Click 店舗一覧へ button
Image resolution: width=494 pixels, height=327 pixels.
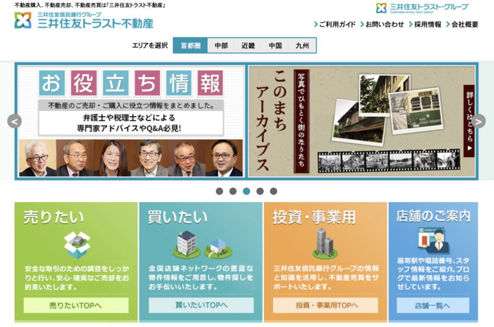(x=433, y=305)
